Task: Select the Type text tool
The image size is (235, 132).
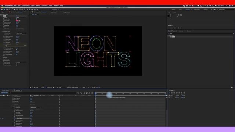Action: tap(25, 10)
